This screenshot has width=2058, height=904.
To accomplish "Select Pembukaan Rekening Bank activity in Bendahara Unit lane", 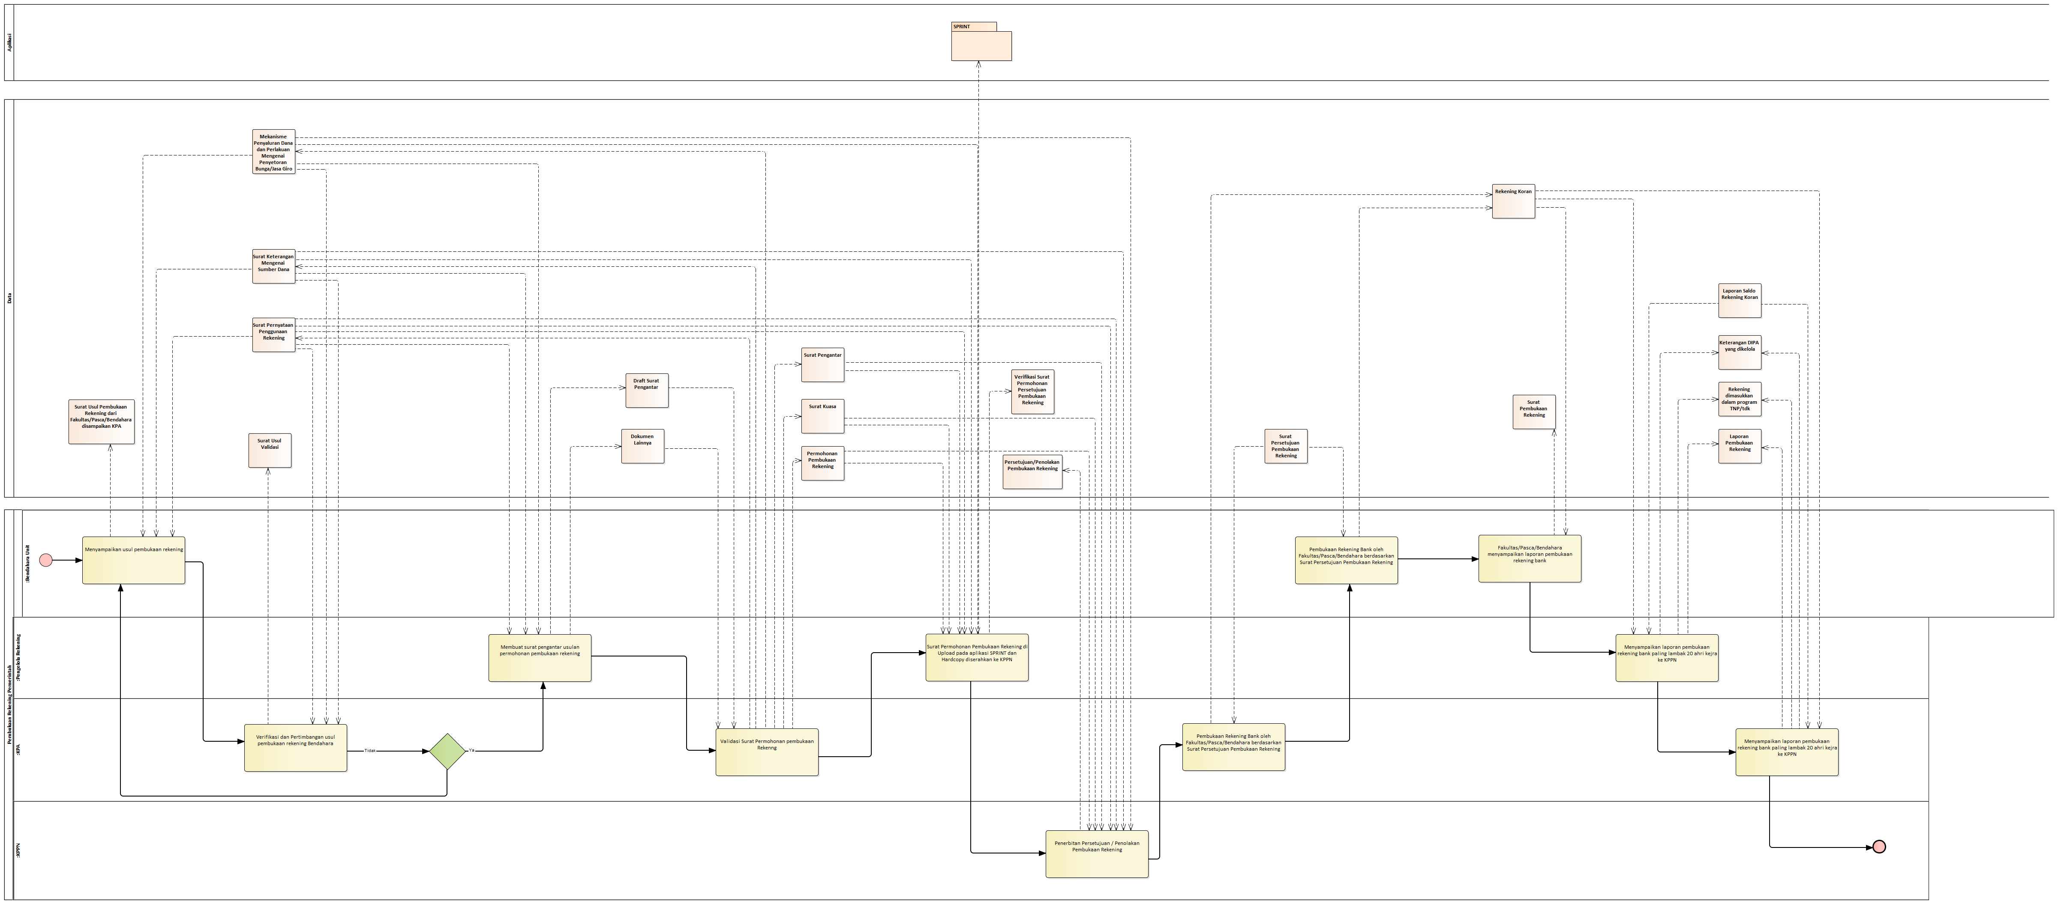I will [x=1346, y=560].
